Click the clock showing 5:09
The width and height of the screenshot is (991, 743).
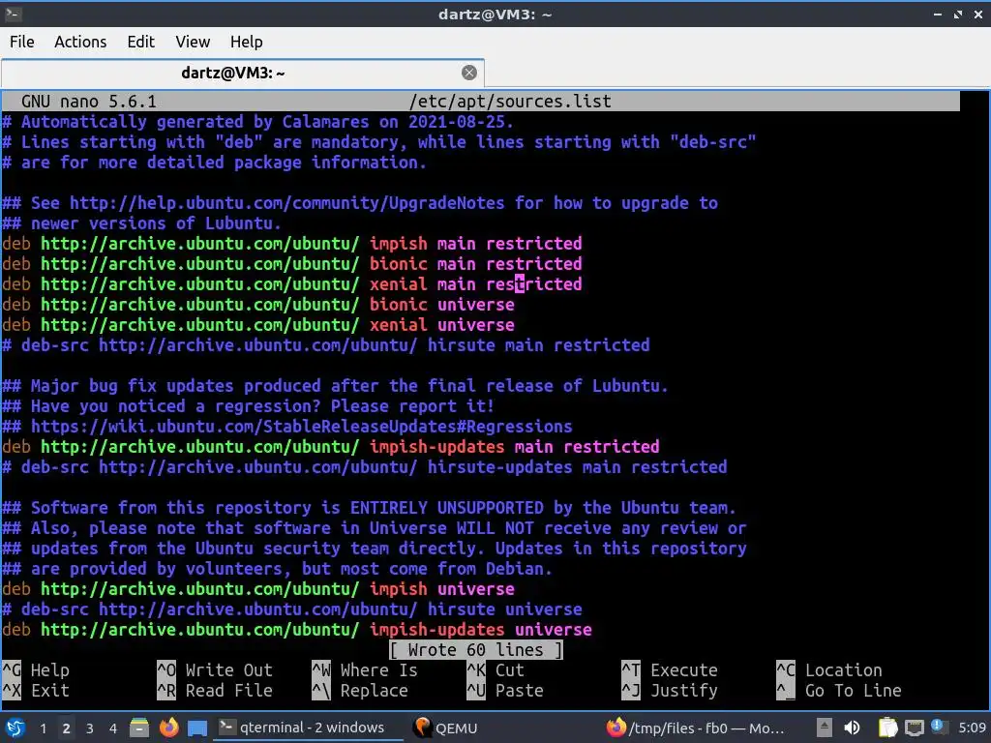[972, 728]
